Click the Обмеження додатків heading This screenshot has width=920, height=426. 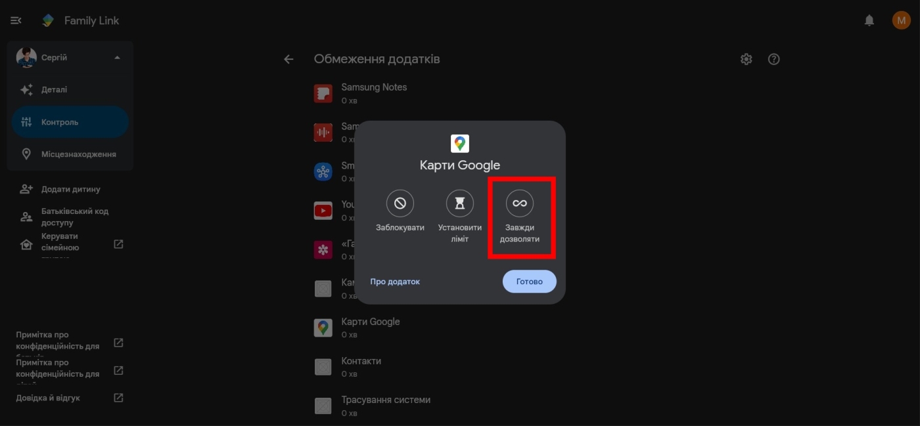[377, 59]
